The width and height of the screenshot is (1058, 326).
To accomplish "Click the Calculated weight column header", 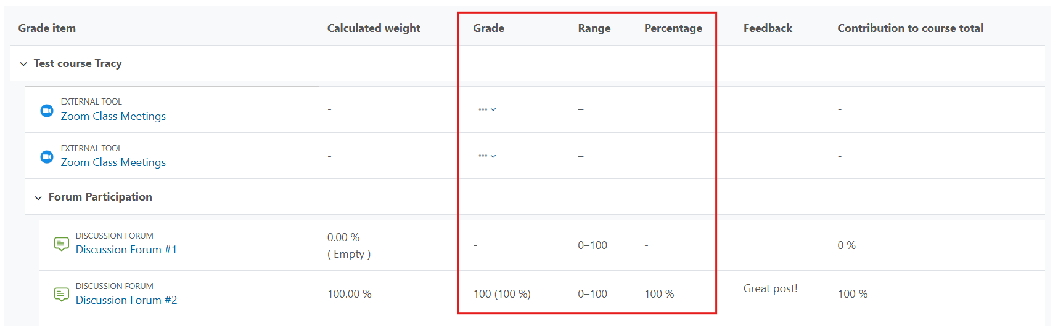I will coord(374,28).
